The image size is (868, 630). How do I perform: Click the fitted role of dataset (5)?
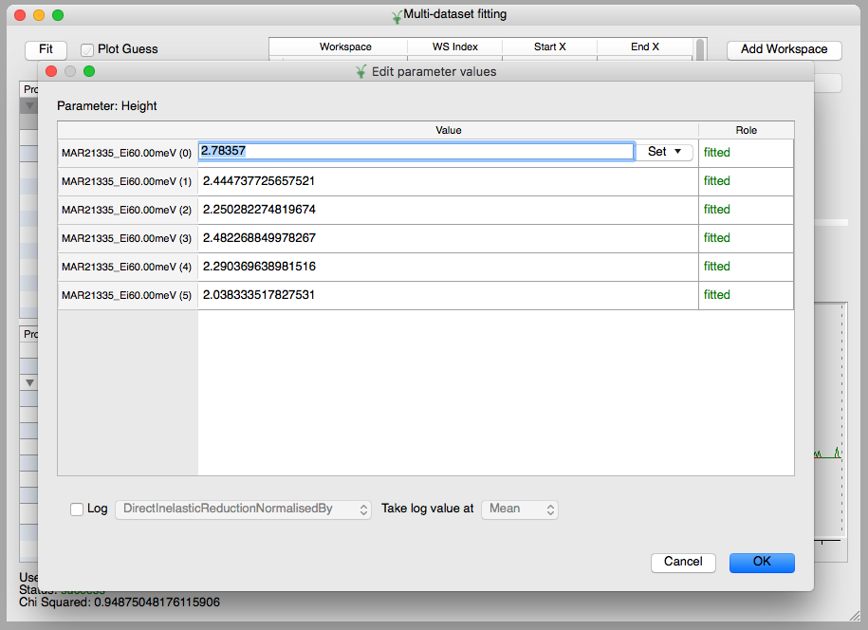(x=717, y=295)
